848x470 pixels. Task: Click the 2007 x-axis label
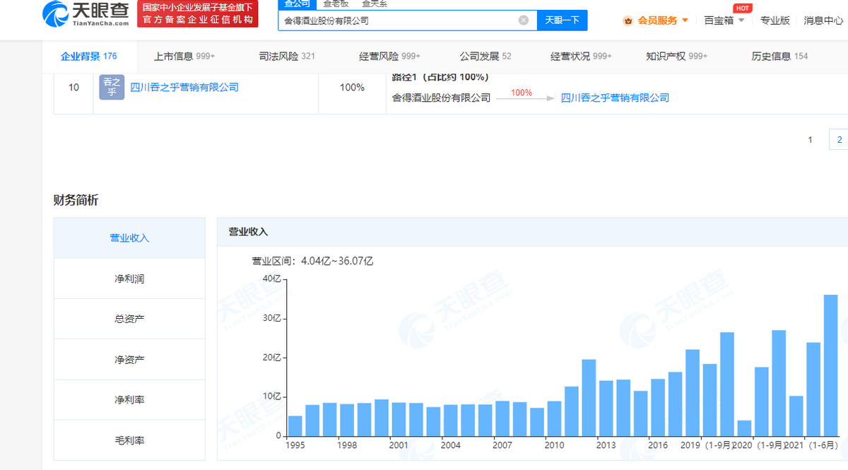(x=502, y=445)
